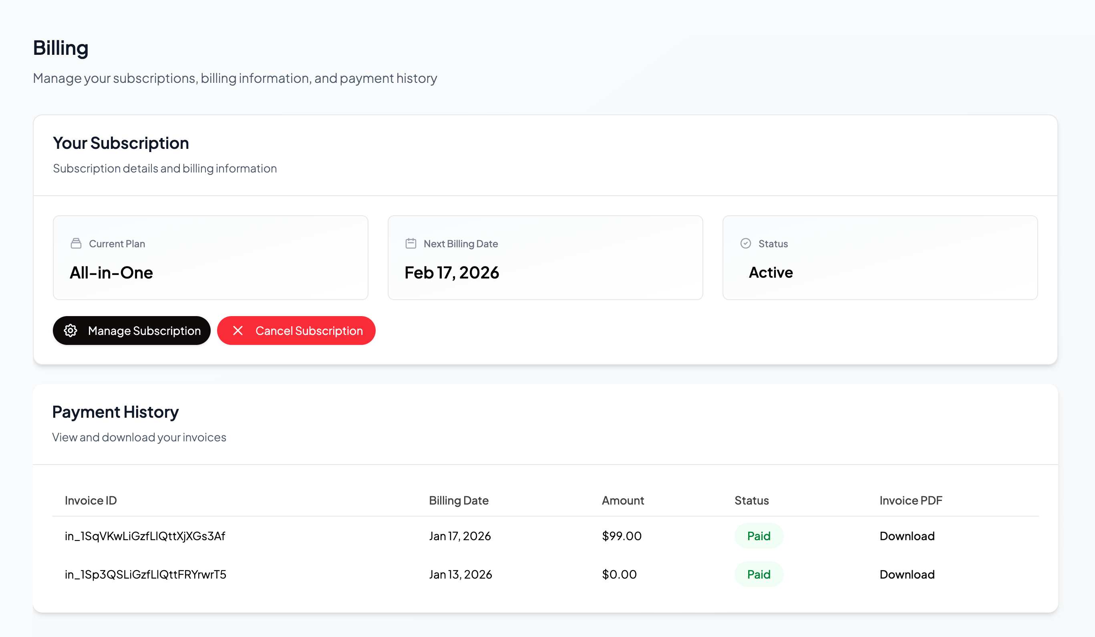Screen dimensions: 1095x637
Task: Click the Active status value
Action: (771, 273)
